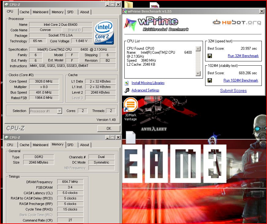Open Advanced Settings link in wPrime

coord(145,90)
